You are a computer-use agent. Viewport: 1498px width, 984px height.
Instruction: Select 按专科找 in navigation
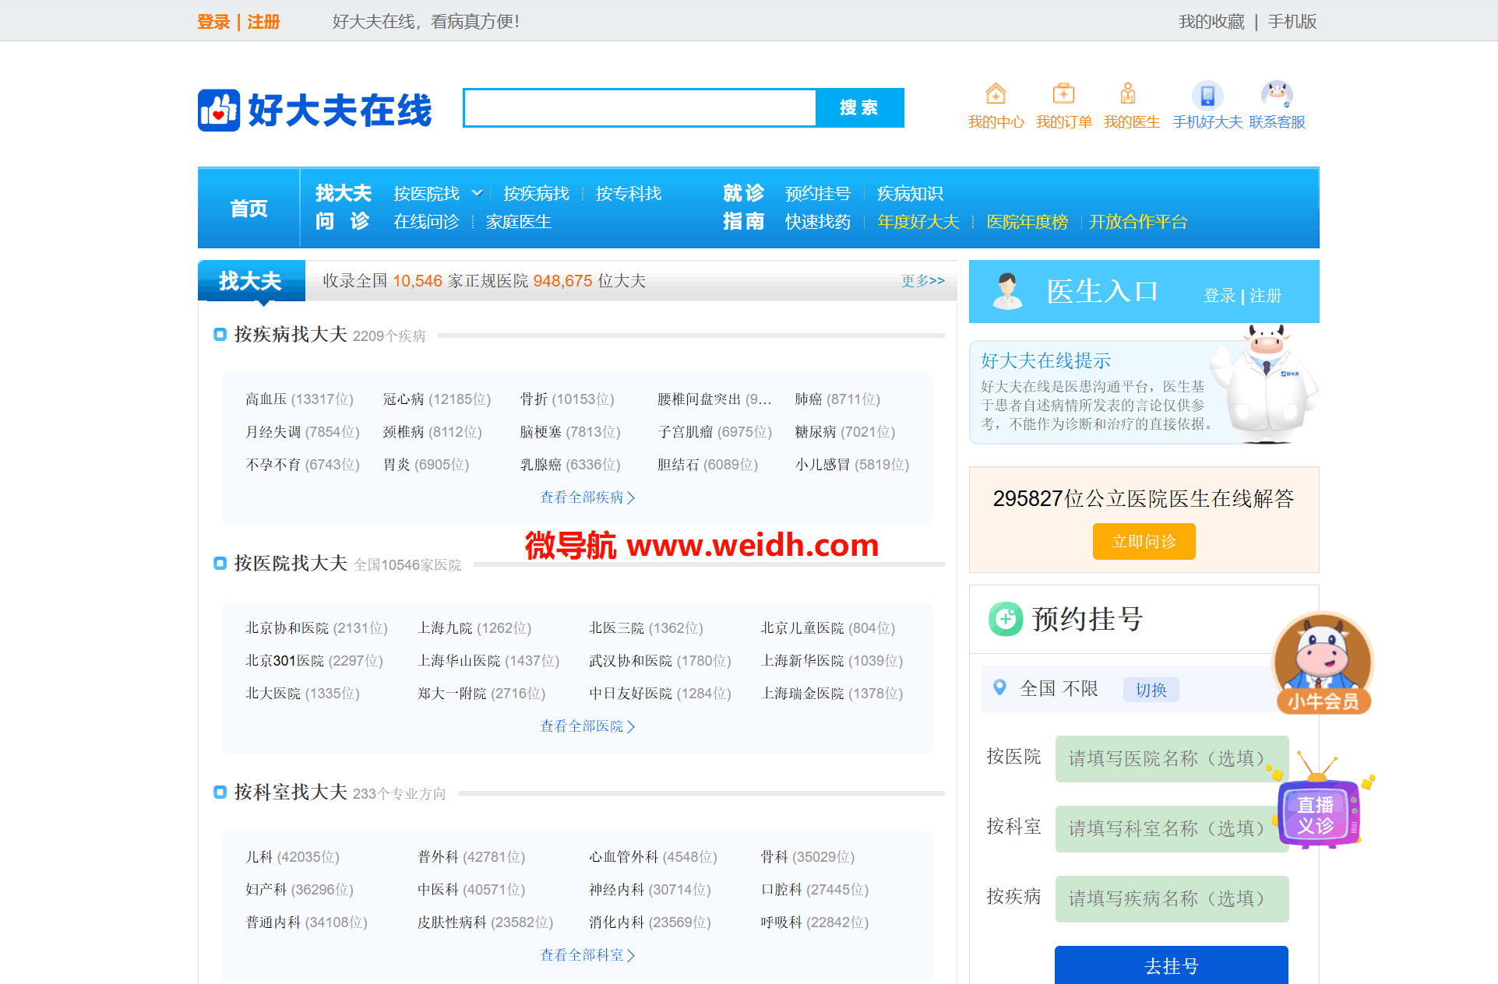(628, 193)
